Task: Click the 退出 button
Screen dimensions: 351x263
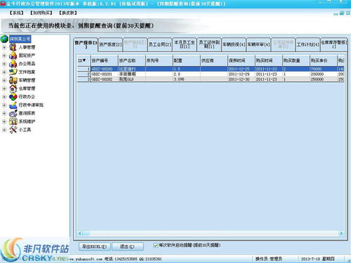Action: tap(127, 247)
